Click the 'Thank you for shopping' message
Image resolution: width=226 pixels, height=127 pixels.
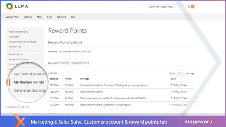coord(114,85)
